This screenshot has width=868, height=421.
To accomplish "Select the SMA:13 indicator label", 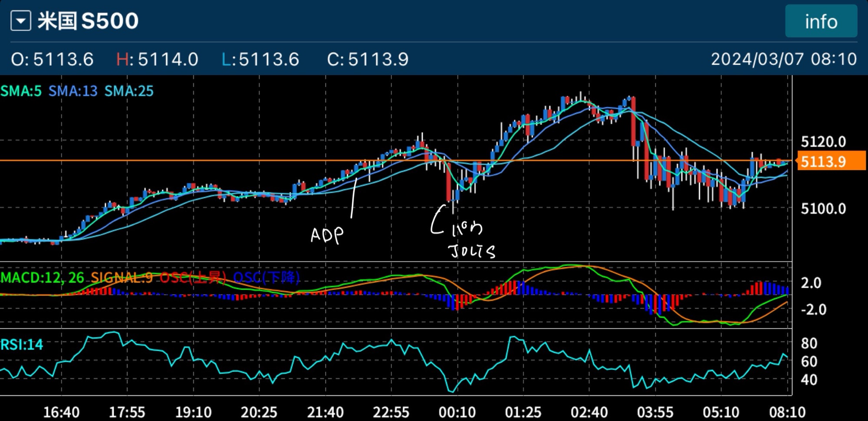I will 73,91.
